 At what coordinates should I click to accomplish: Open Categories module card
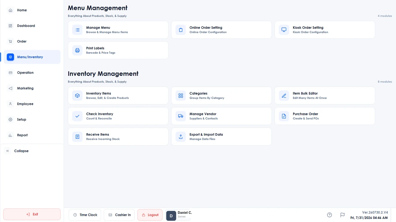click(x=222, y=96)
